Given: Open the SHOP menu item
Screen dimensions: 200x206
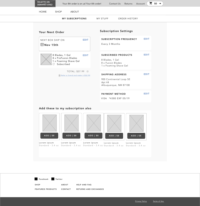Looking at the screenshot, I should click(58, 12).
